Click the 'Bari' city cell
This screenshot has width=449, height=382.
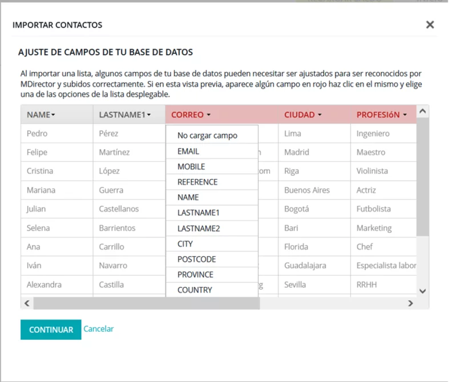[314, 228]
